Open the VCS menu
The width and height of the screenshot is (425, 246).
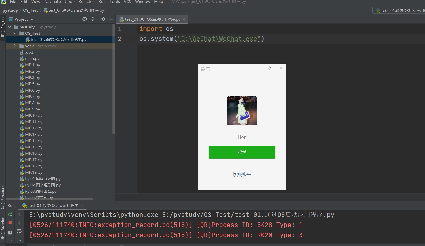click(127, 2)
